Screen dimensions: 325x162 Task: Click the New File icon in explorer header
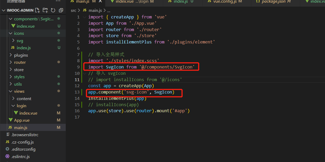coord(37,10)
